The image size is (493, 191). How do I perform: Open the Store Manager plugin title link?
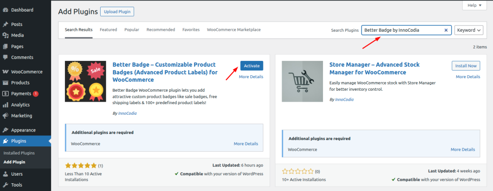point(375,69)
